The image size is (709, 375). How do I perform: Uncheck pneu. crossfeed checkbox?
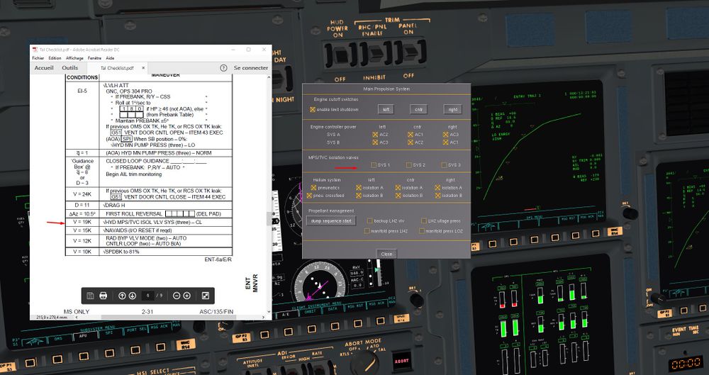coord(309,196)
